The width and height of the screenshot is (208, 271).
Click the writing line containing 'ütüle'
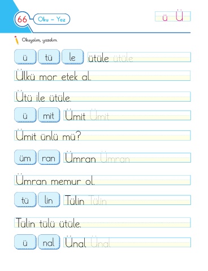pyautogui.click(x=139, y=57)
